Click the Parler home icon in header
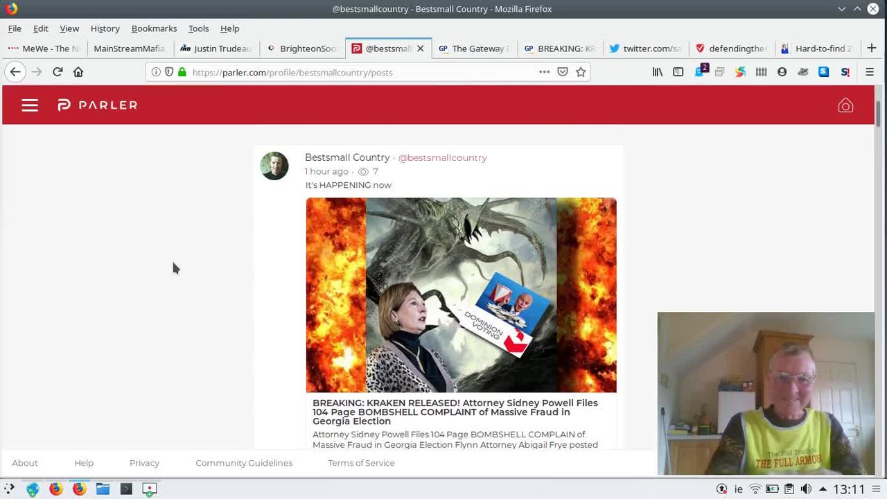 [x=845, y=105]
